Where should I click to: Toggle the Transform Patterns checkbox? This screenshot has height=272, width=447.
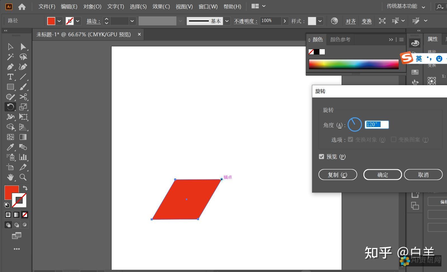click(x=394, y=139)
